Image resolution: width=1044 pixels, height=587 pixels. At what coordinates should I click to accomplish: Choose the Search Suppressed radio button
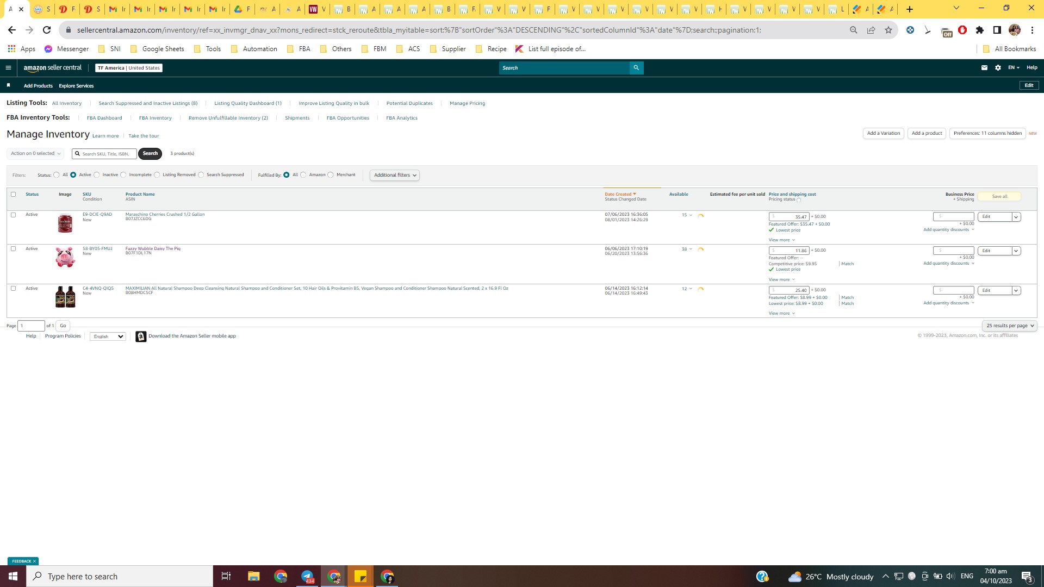point(201,175)
